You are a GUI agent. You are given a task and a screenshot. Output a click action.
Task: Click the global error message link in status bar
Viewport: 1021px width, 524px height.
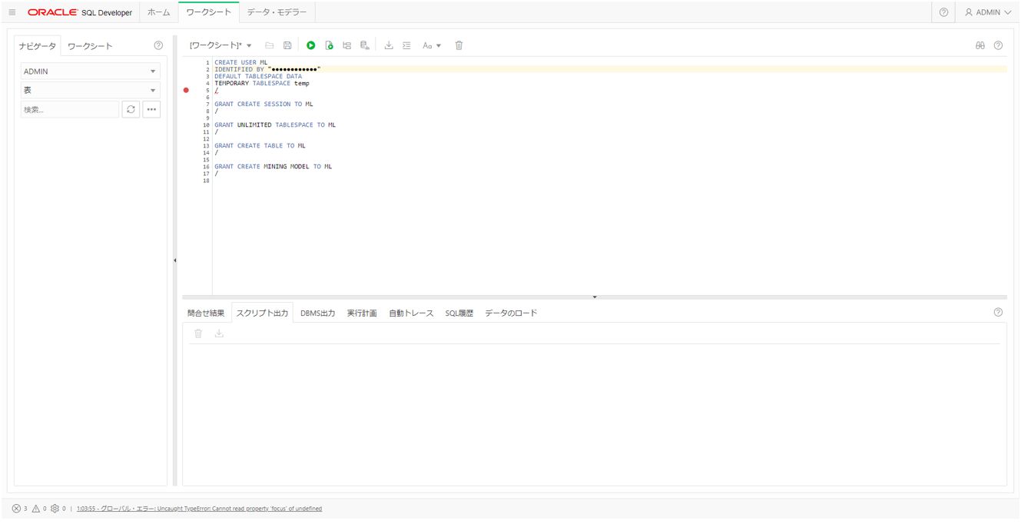click(199, 509)
